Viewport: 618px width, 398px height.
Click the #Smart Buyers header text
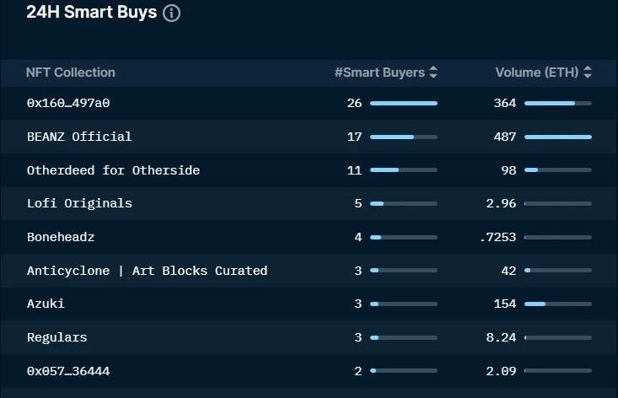(379, 73)
